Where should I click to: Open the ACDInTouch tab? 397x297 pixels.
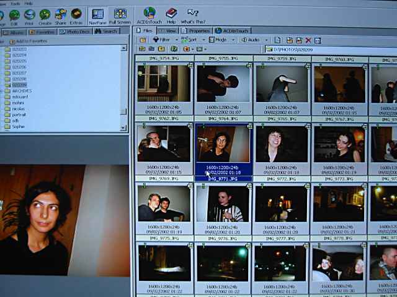point(232,31)
